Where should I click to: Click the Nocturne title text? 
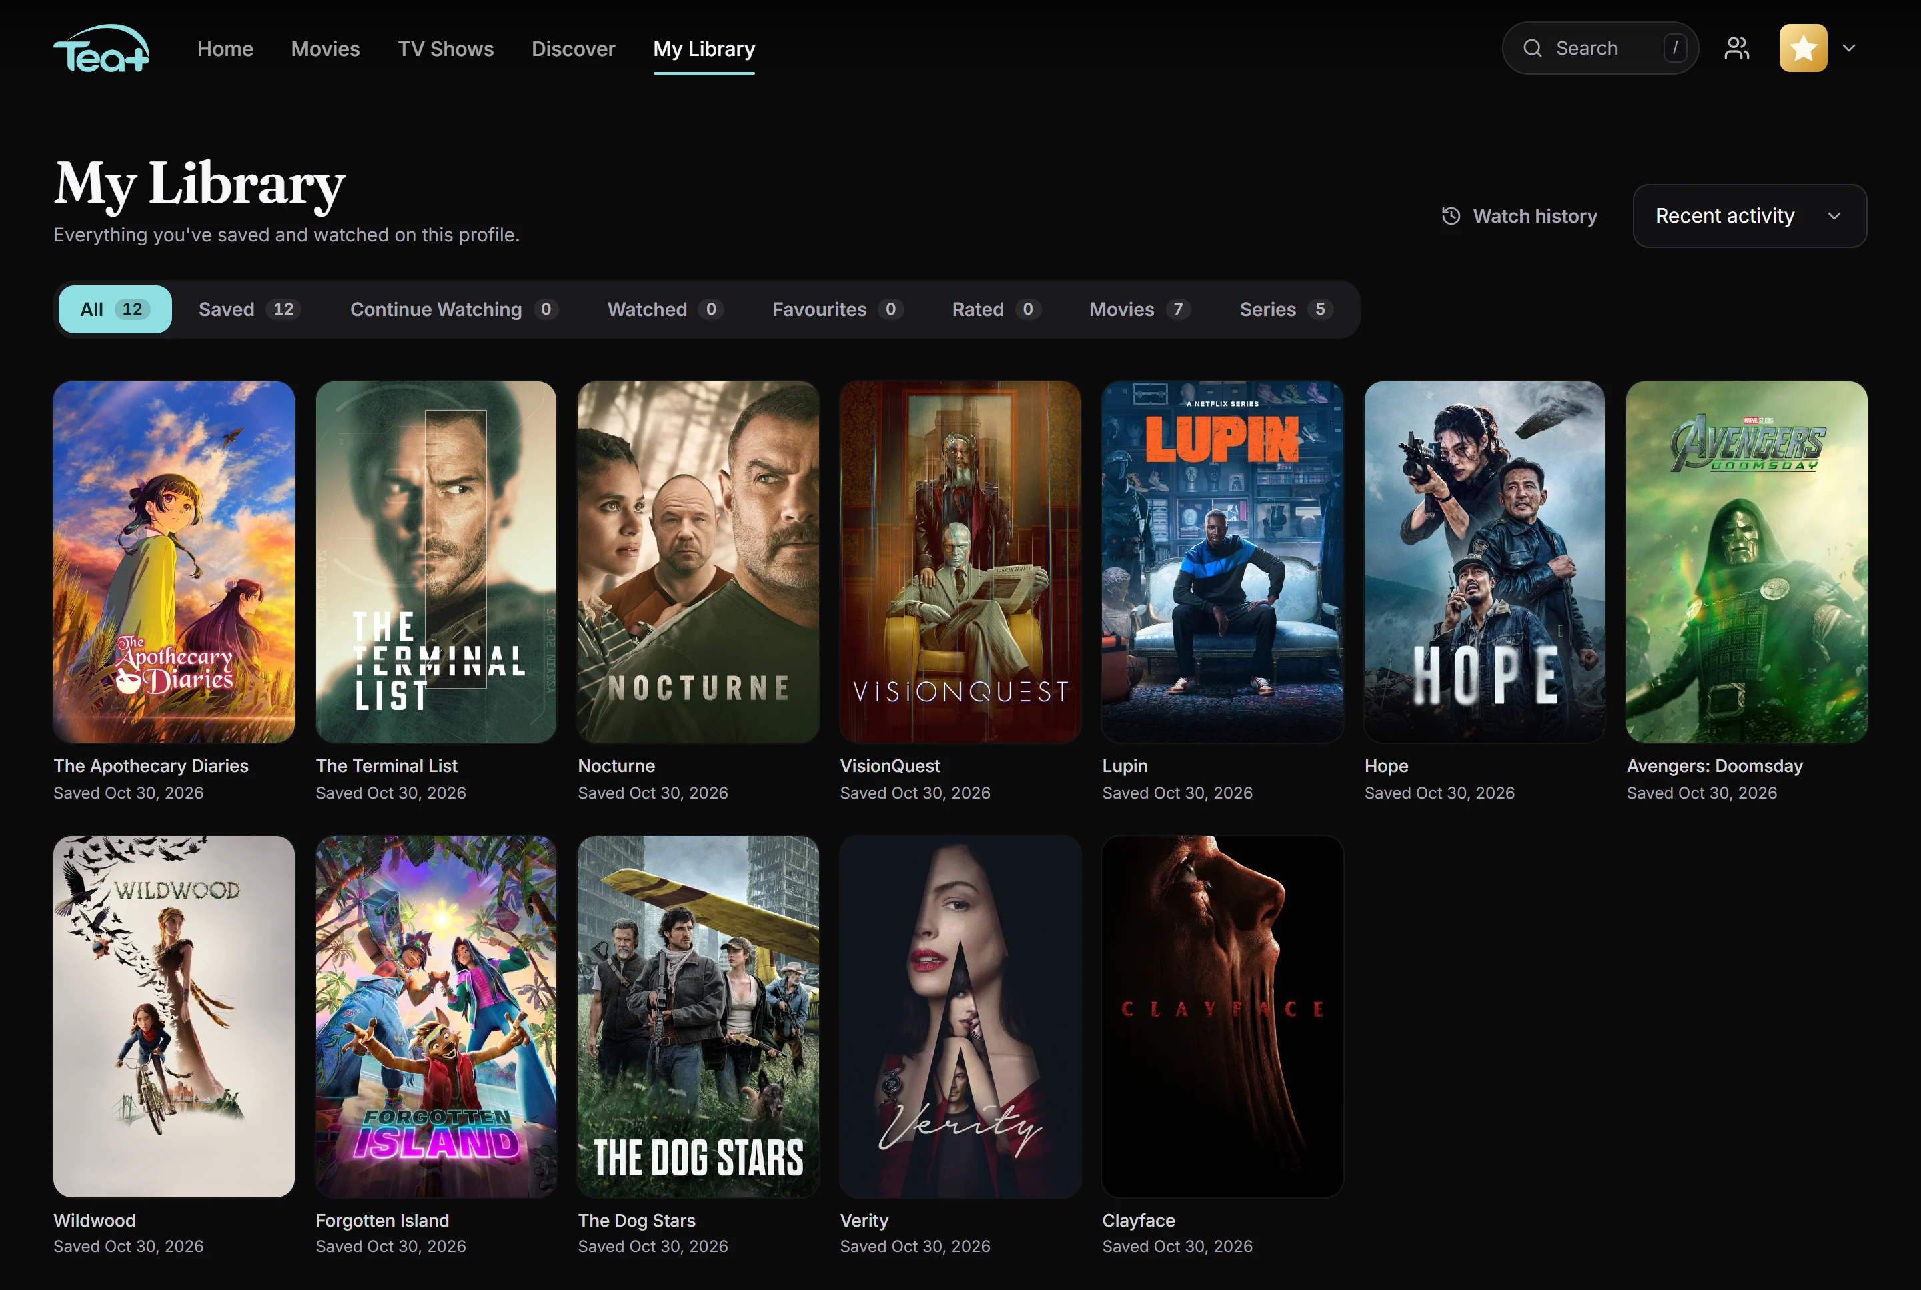pyautogui.click(x=616, y=766)
